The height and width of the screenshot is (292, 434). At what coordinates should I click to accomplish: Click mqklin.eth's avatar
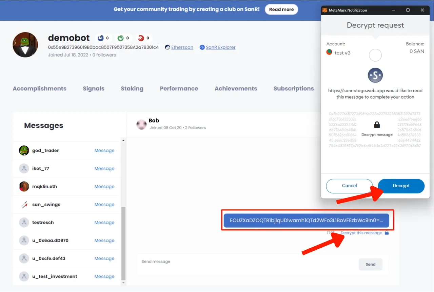click(x=24, y=186)
